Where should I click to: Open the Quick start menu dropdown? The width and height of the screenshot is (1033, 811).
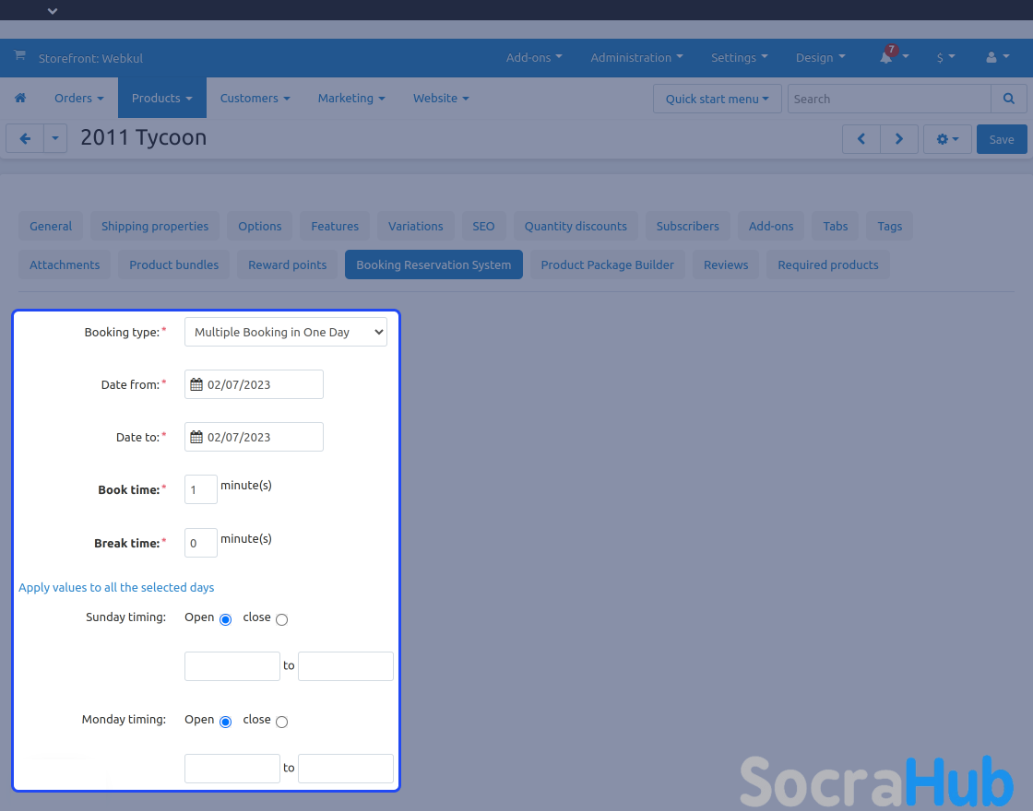coord(717,99)
